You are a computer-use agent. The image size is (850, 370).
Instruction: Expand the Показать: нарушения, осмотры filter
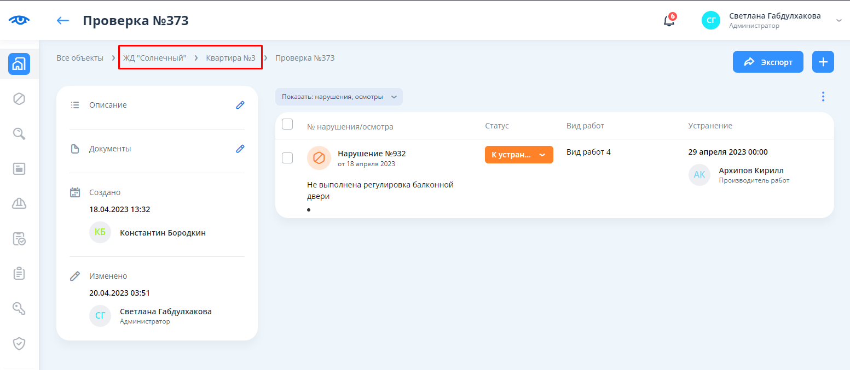tap(339, 97)
